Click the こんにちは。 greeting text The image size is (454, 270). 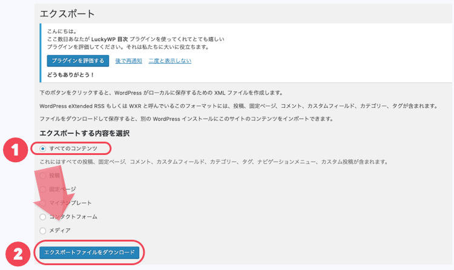point(62,31)
